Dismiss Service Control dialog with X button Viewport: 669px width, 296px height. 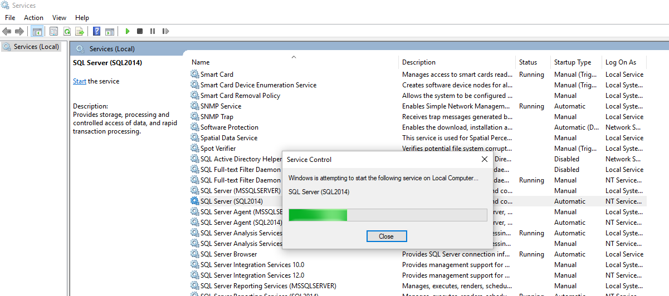click(x=484, y=160)
